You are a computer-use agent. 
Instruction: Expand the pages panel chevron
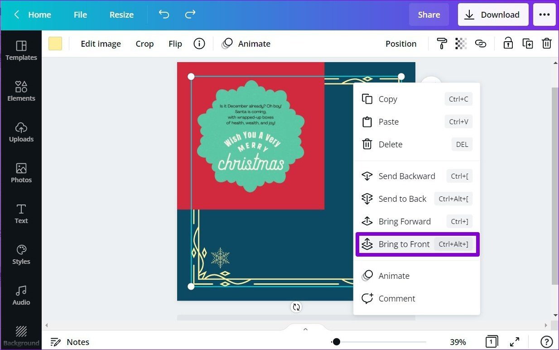[x=305, y=329]
